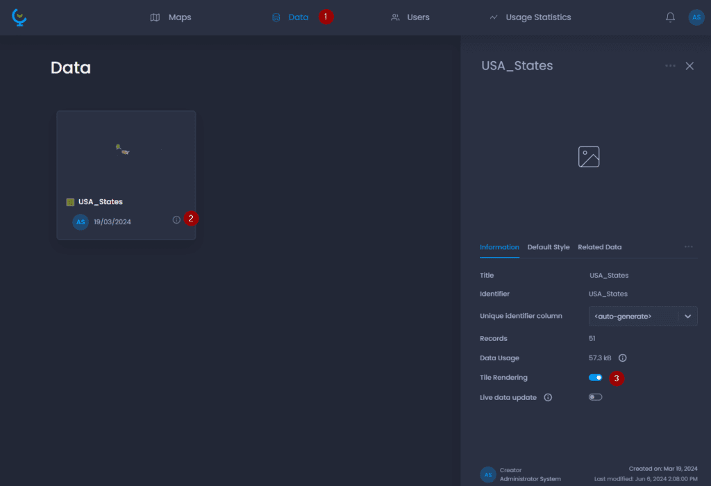Click the Live data update info icon
The image size is (711, 486).
(548, 398)
